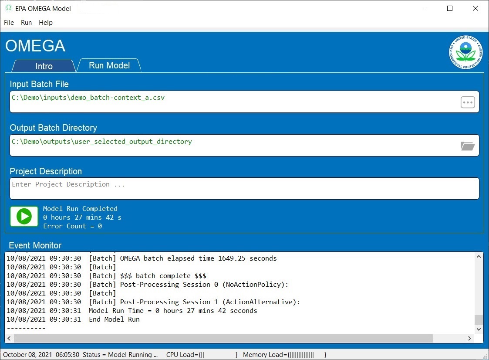
Task: Maximize the EPA OMEGA Model window
Action: (450, 8)
